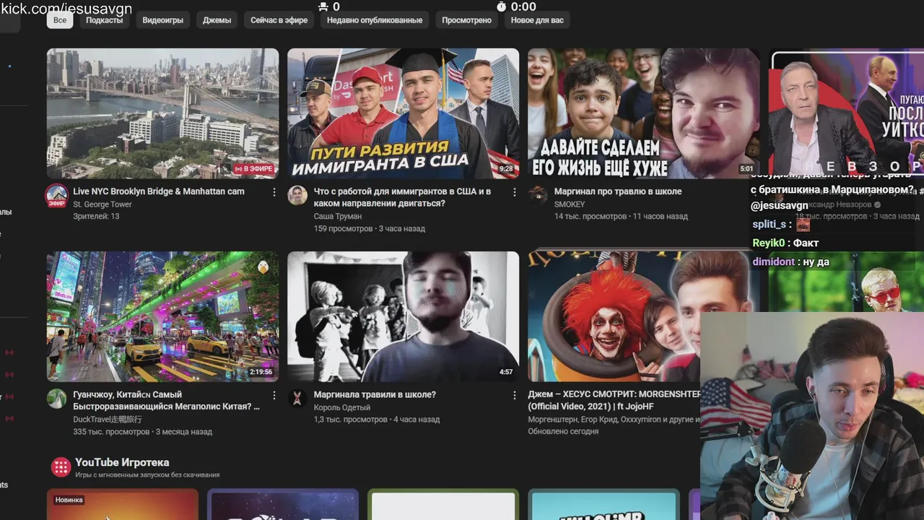Click the viewers count icon in stream overlay
The height and width of the screenshot is (520, 924).
[x=323, y=6]
